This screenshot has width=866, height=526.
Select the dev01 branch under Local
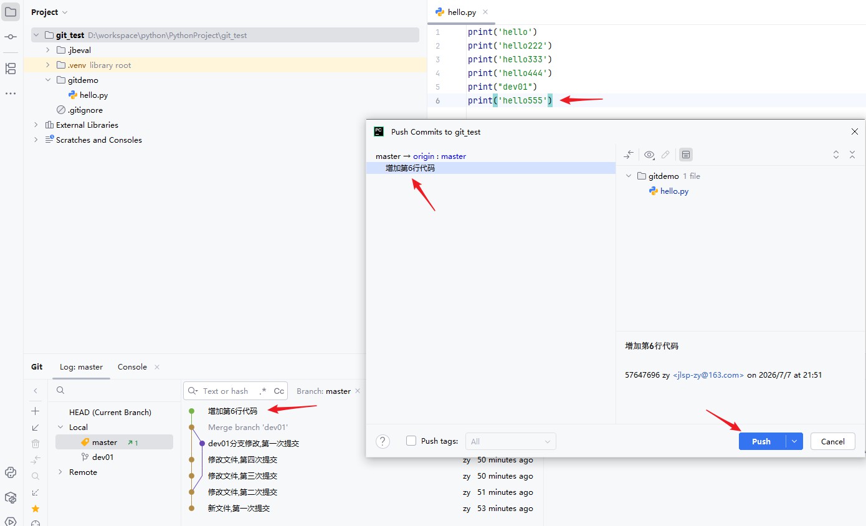(103, 457)
